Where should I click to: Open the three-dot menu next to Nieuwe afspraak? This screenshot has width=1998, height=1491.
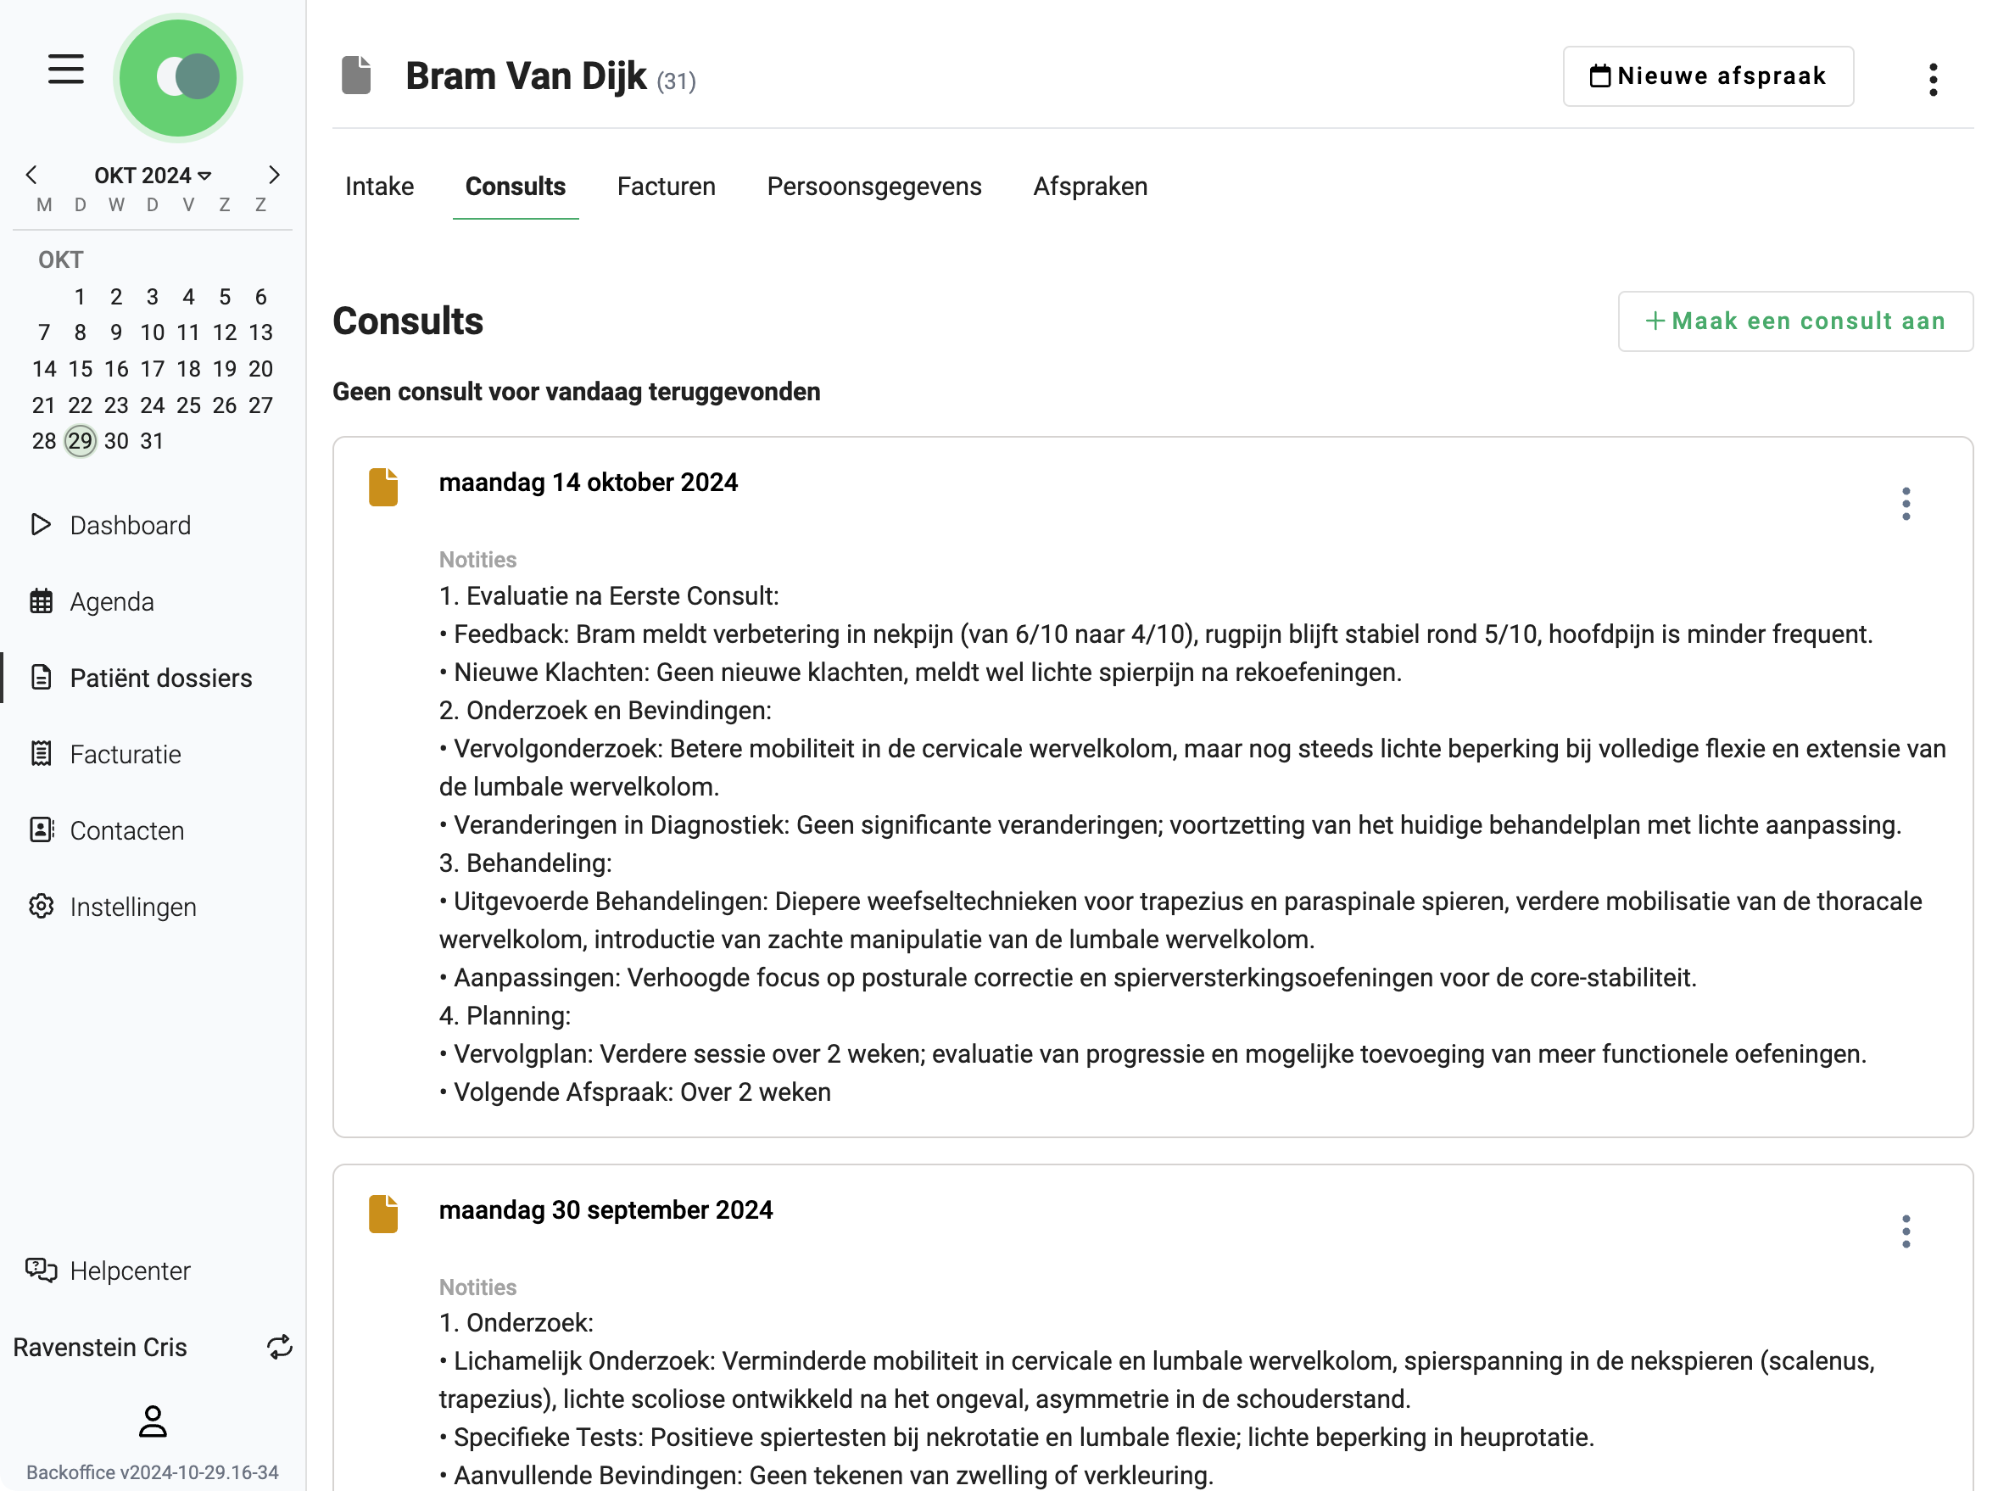pyautogui.click(x=1933, y=80)
